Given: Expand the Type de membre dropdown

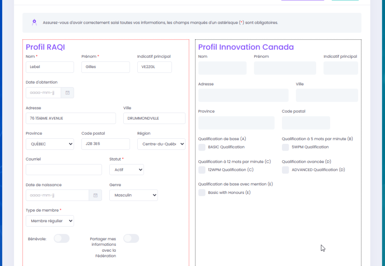Looking at the screenshot, I should pyautogui.click(x=50, y=221).
